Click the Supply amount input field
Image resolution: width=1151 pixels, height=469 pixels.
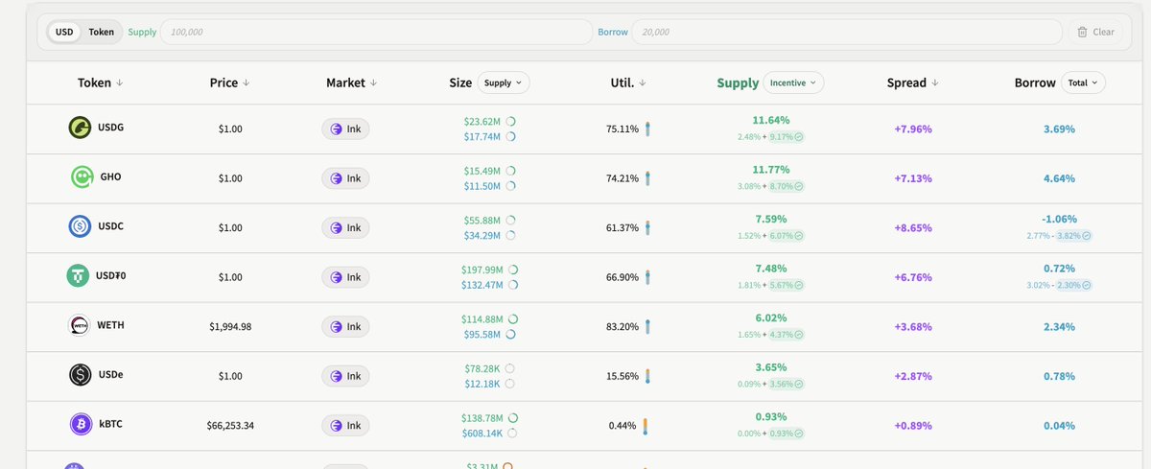point(376,32)
